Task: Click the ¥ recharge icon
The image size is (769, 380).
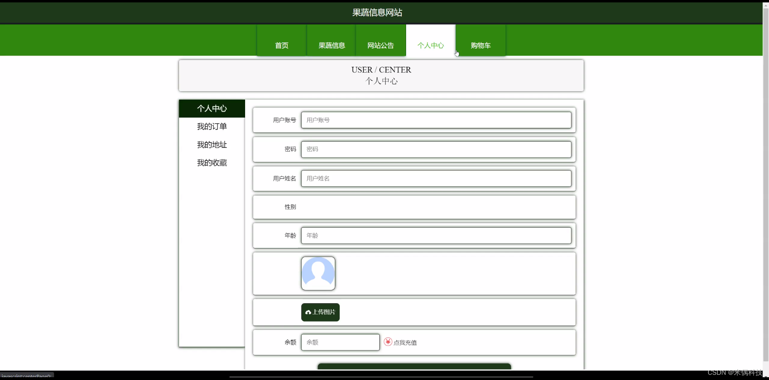Action: click(x=388, y=342)
